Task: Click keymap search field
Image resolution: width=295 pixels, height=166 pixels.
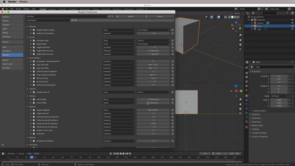Action: (122, 20)
